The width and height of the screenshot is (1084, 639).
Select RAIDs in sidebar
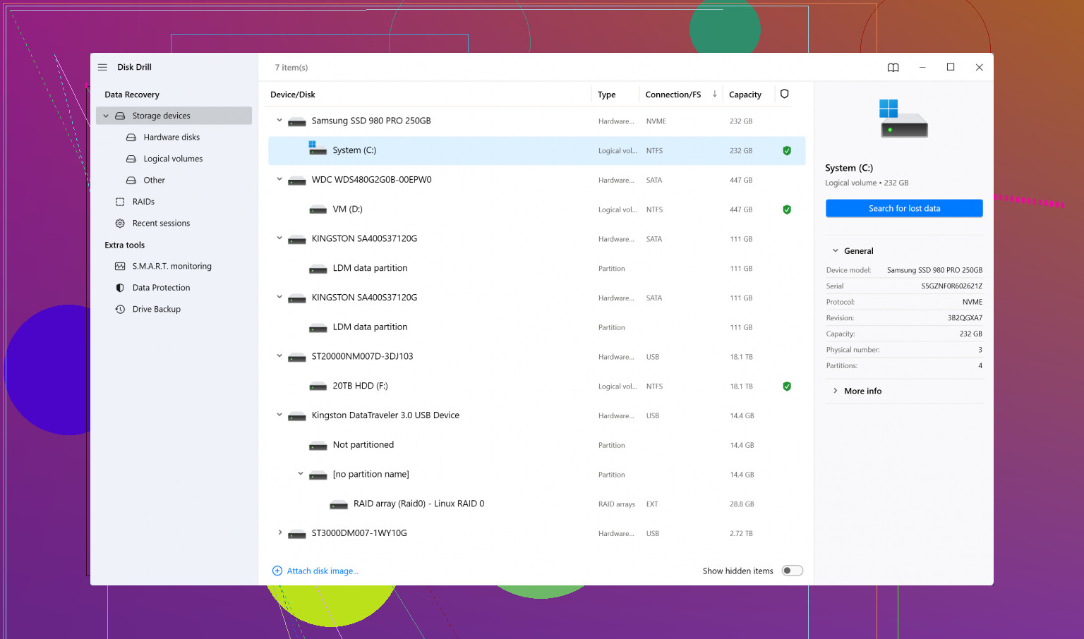(143, 202)
